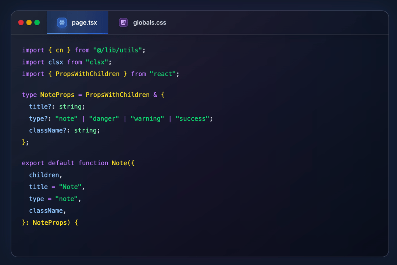Click the React icon on page.tsx tab
This screenshot has width=397, height=265.
(62, 22)
